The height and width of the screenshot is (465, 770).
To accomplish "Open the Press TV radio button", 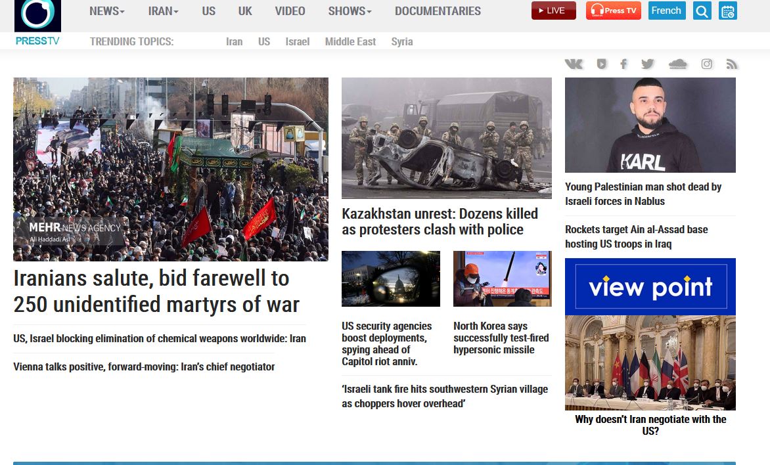I will [x=614, y=11].
